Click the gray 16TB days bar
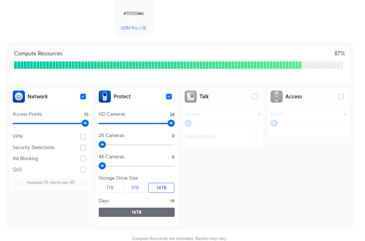The width and height of the screenshot is (365, 241). click(137, 212)
